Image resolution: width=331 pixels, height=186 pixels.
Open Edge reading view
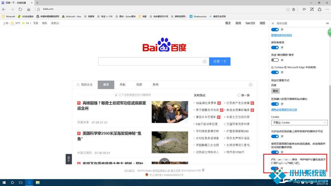pos(288,9)
